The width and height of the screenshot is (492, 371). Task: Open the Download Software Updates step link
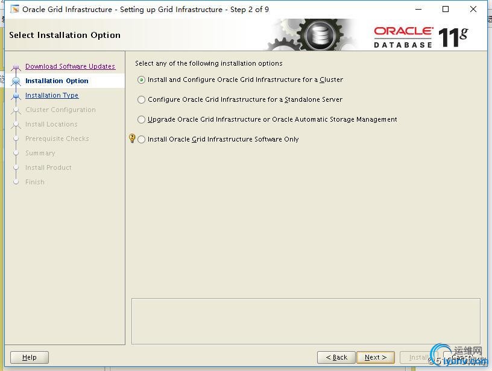click(71, 66)
